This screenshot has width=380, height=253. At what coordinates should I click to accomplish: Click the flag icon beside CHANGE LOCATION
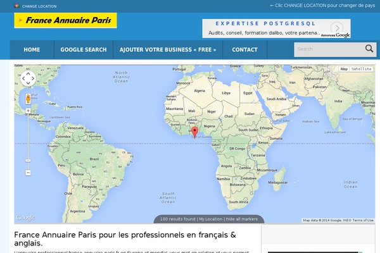click(x=16, y=6)
